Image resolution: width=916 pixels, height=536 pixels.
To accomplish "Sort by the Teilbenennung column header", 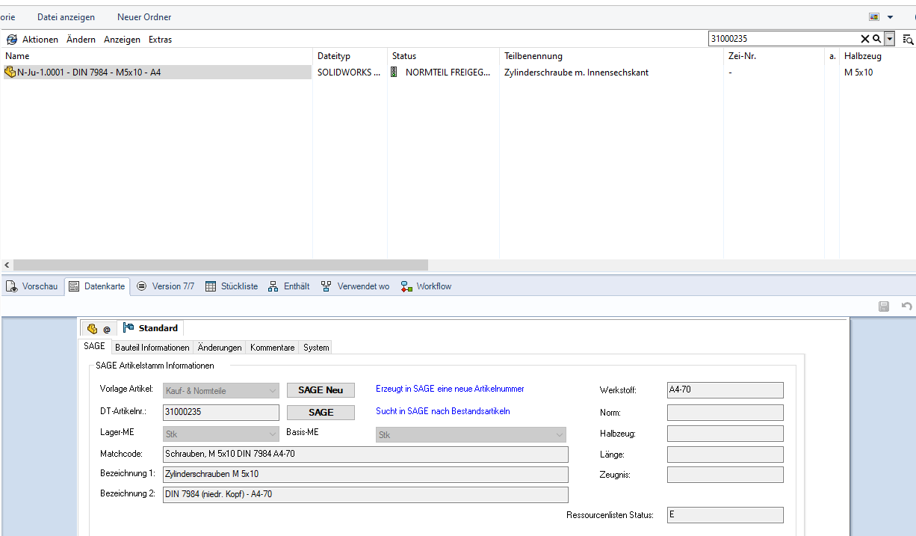I will [611, 56].
